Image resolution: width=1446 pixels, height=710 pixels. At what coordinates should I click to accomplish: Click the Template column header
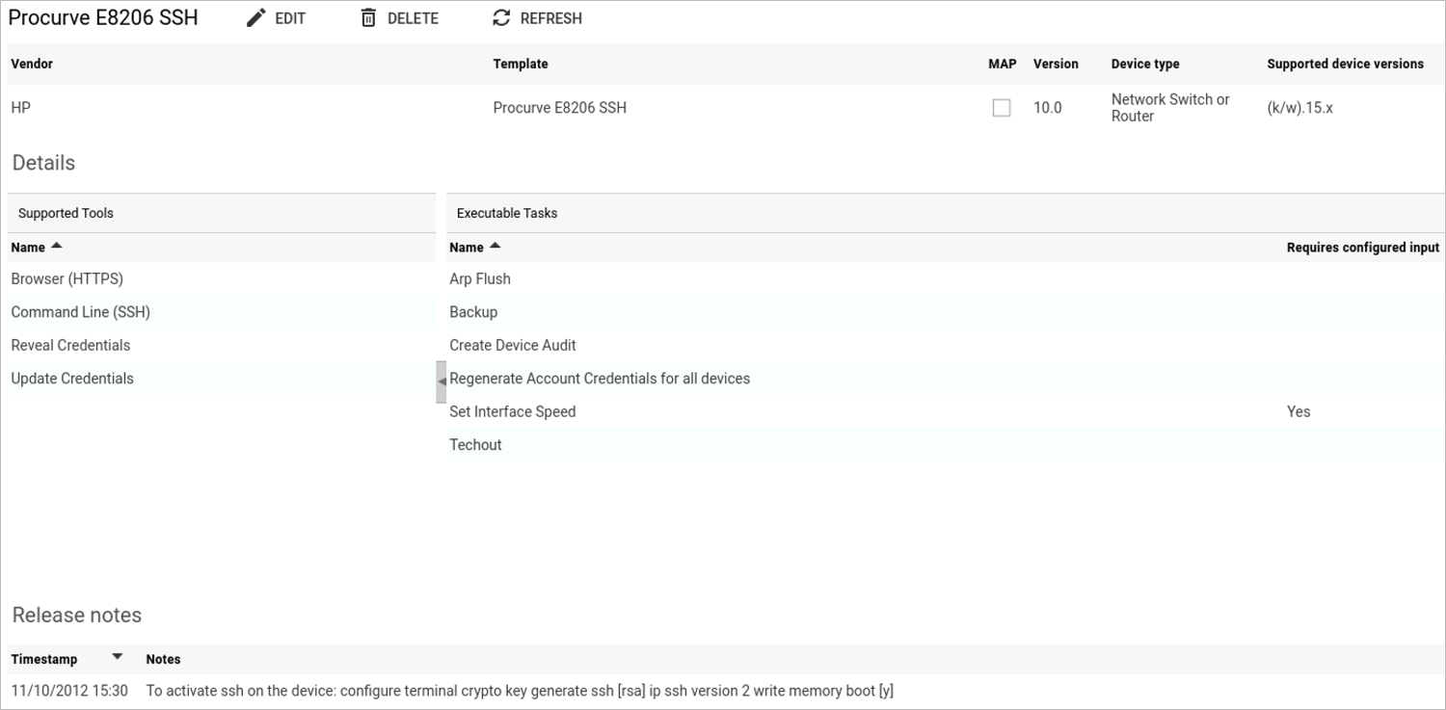(521, 64)
